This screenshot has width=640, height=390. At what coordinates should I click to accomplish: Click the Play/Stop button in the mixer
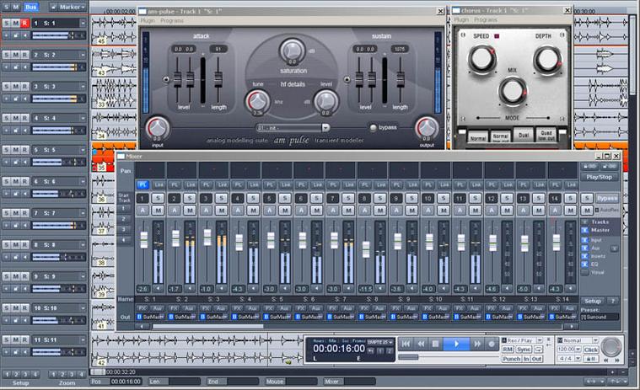coord(599,177)
